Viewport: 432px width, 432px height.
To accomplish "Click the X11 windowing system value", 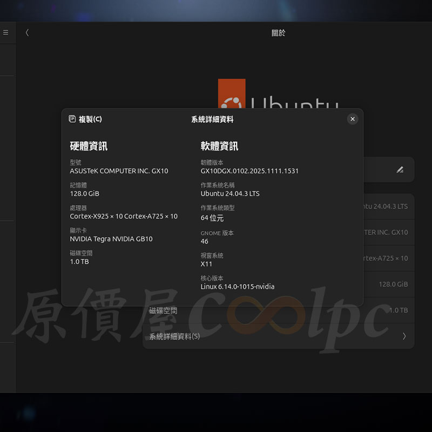I will click(206, 264).
